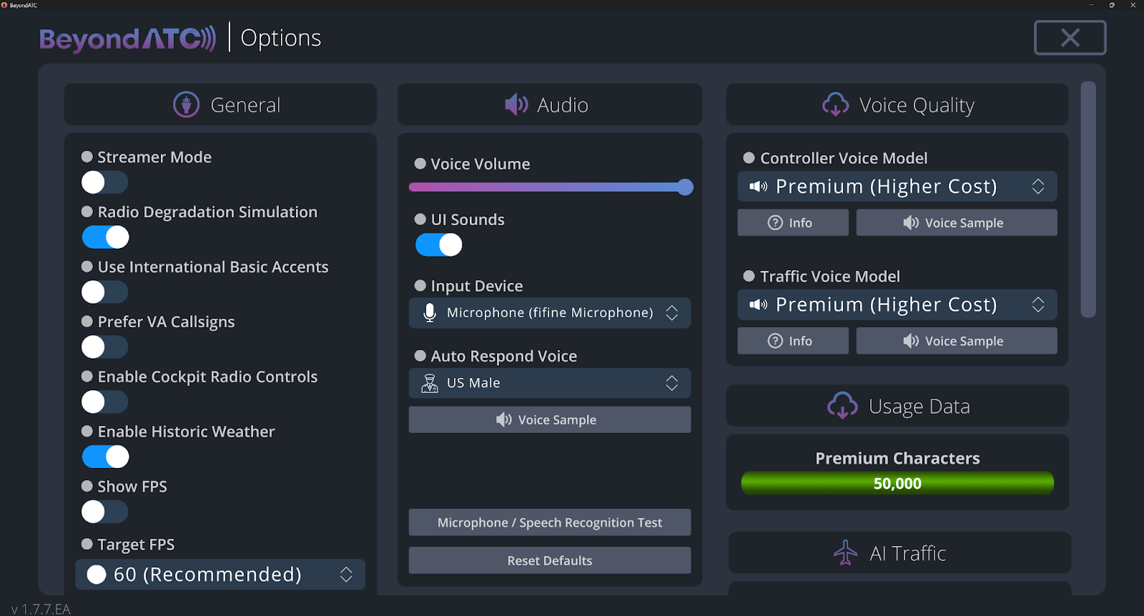The image size is (1144, 616).
Task: Turn off Radio Degradation Simulation
Action: point(106,237)
